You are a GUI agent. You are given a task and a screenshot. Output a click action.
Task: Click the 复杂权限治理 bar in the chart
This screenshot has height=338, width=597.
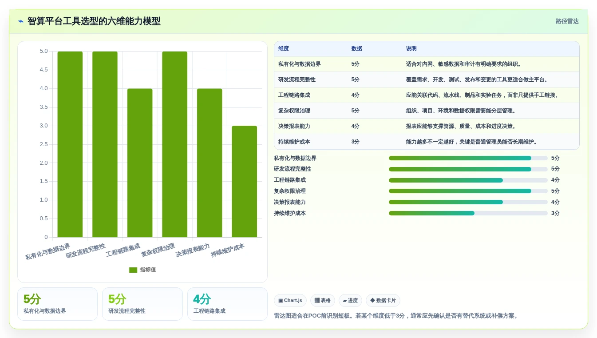[x=174, y=144]
